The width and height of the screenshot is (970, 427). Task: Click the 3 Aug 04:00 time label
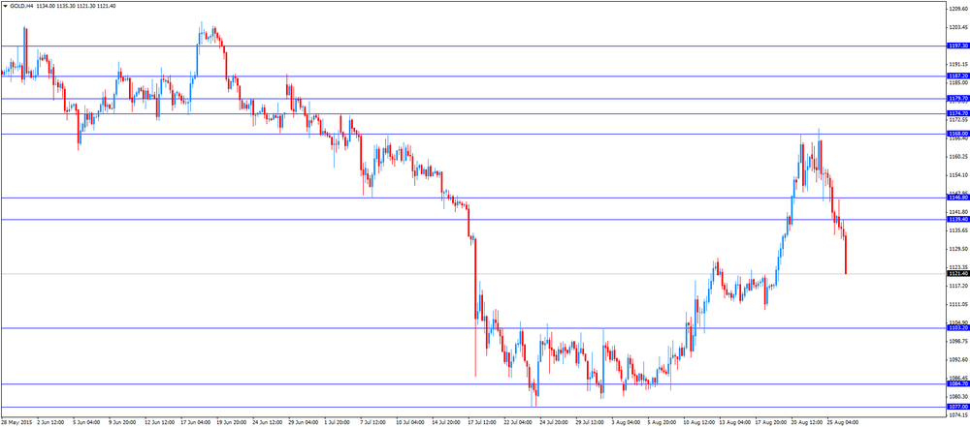[625, 423]
